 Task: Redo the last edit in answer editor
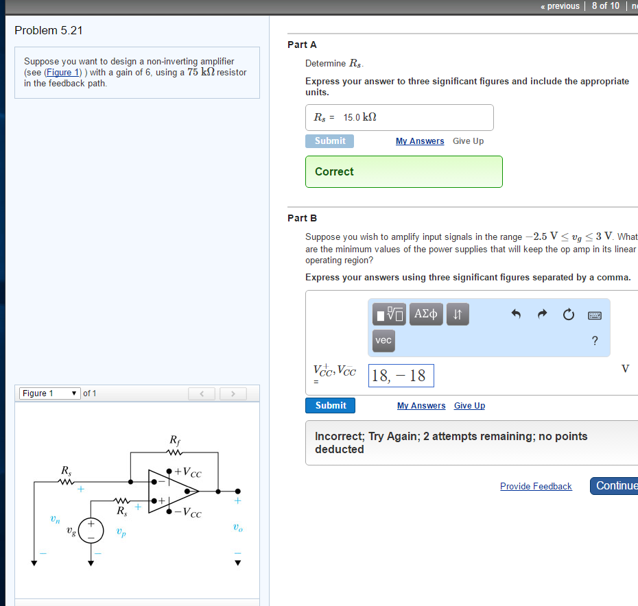[542, 315]
